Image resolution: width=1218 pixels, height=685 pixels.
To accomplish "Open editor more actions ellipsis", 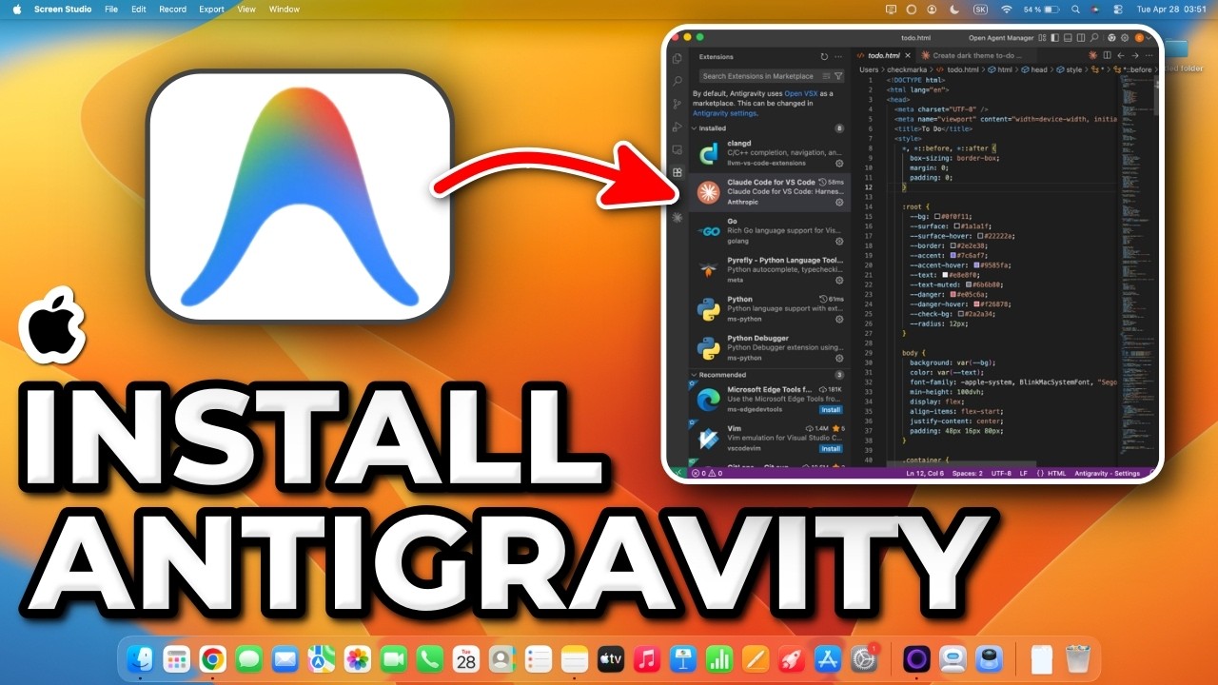I will [x=1149, y=55].
